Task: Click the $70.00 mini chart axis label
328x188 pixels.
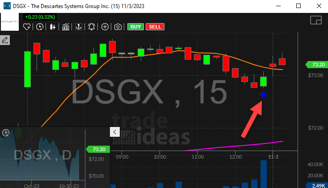Action: (96, 176)
